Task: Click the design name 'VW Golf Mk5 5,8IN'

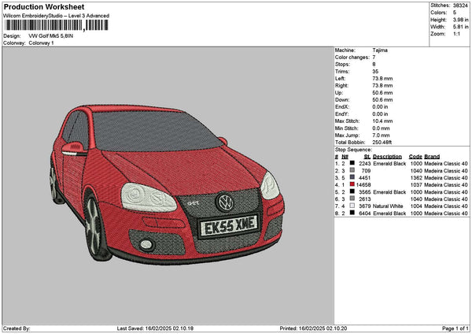Action: 51,36
